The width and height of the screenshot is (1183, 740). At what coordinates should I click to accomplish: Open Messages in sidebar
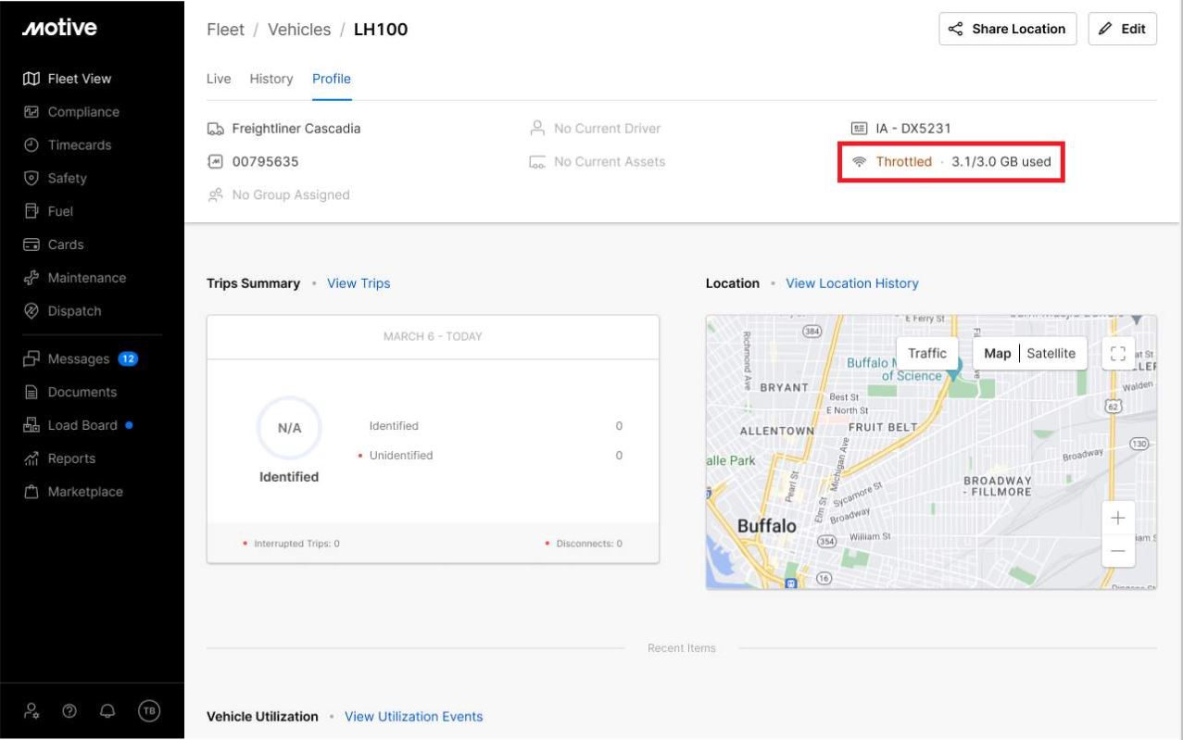[x=79, y=358]
